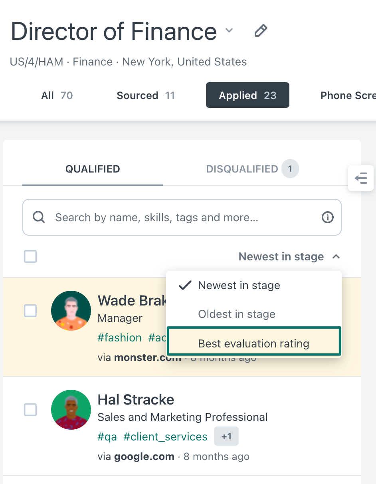376x484 pixels.
Task: Click the #qa tag on Hal Stracke
Action: click(x=107, y=436)
